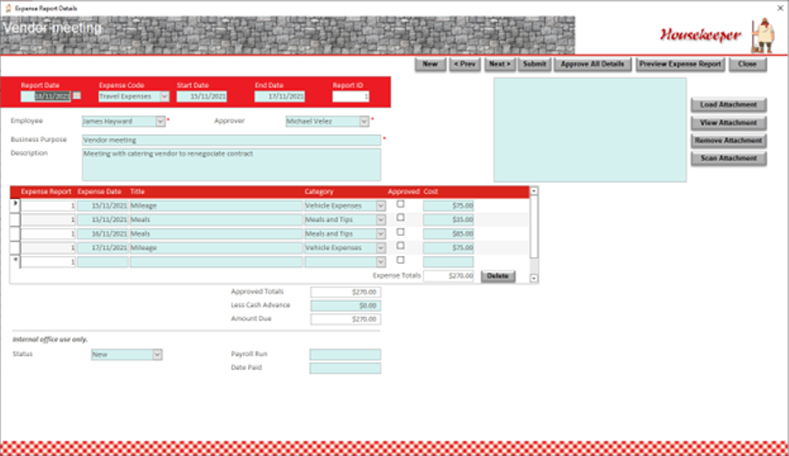This screenshot has width=789, height=456.
Task: Click the expense list scrollbar up arrow
Action: 534,191
